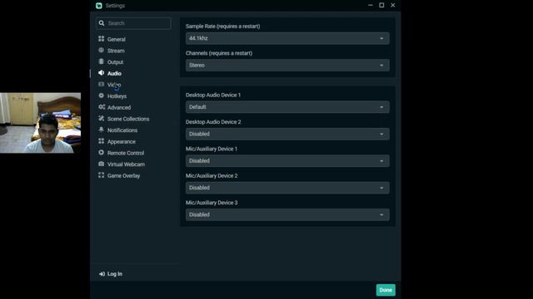Open Appearance settings
This screenshot has width=533, height=299.
click(122, 142)
